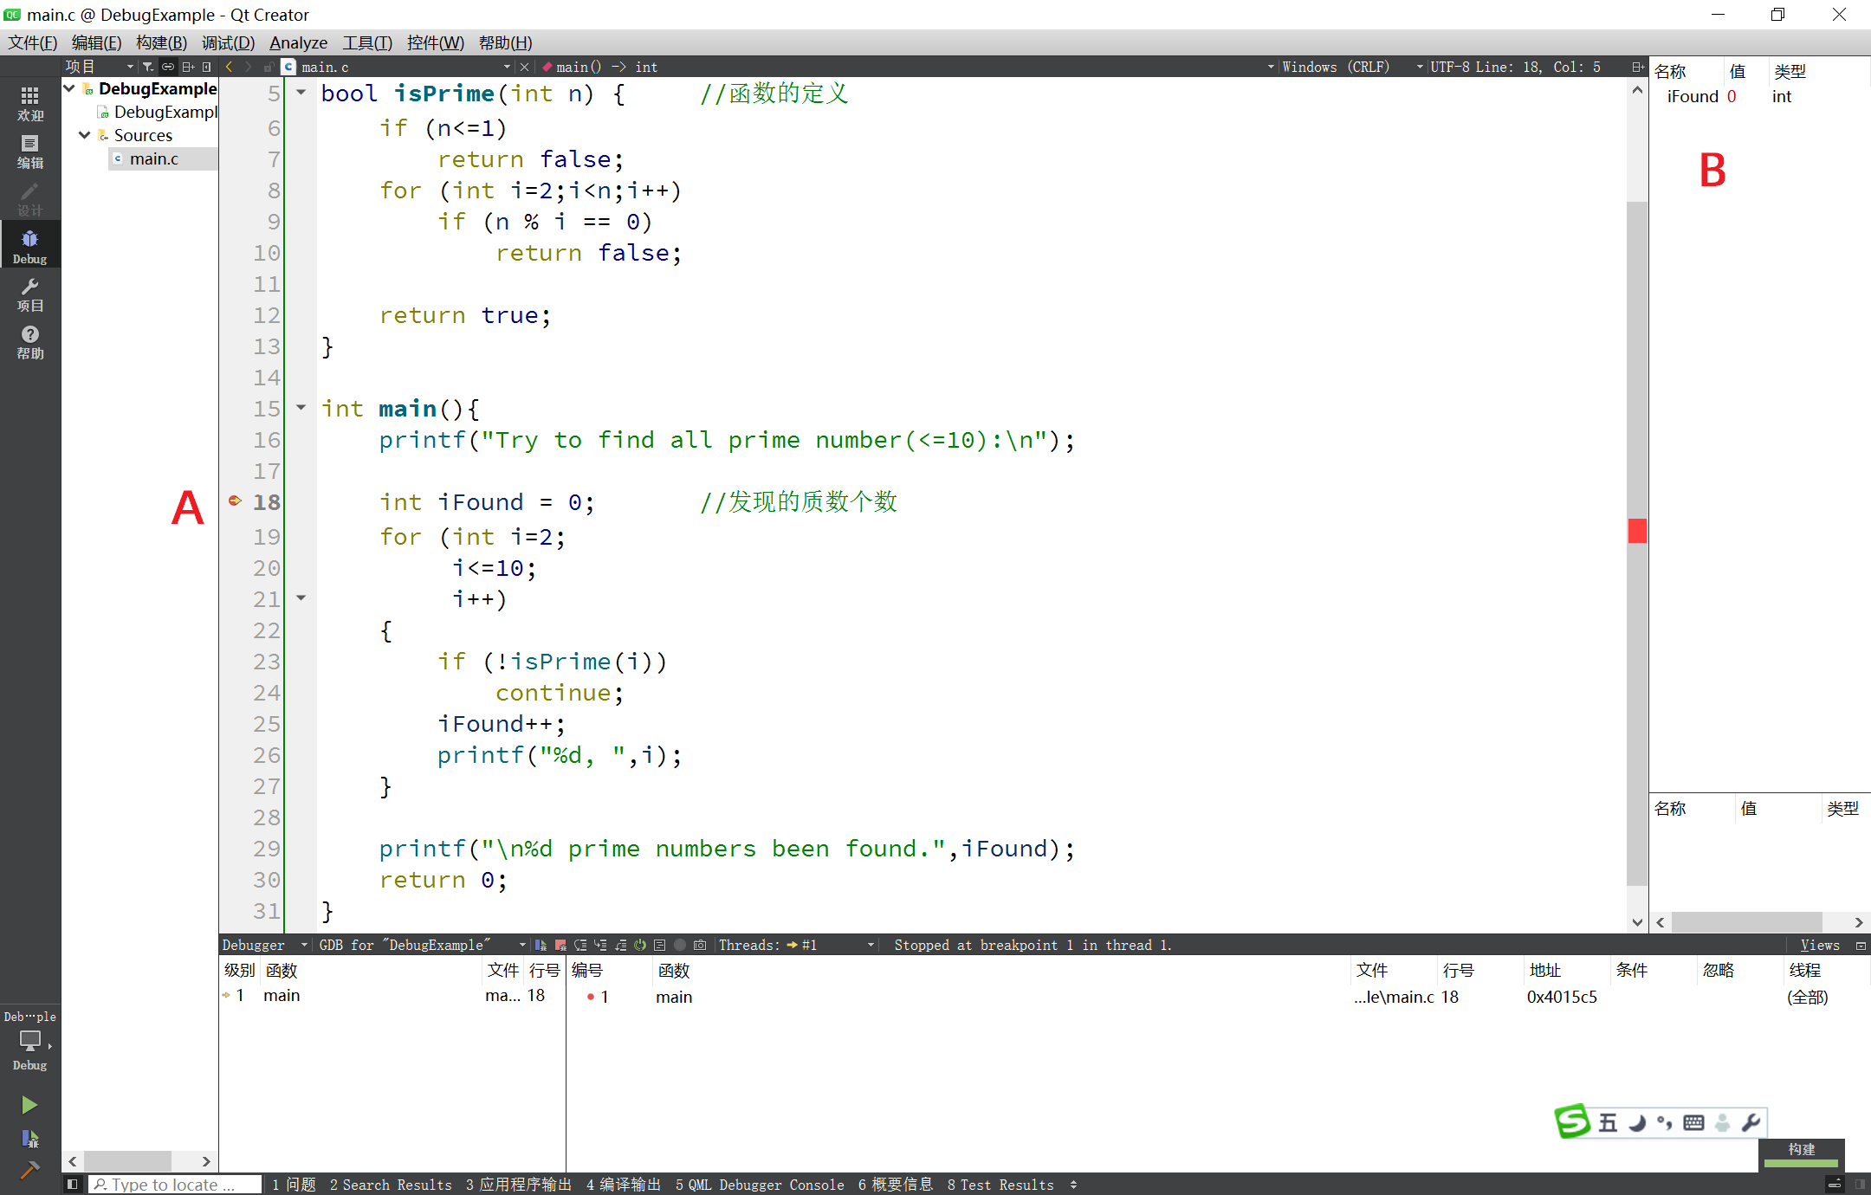Stop the debugger with red stop icon
Image resolution: width=1871 pixels, height=1195 pixels.
(x=560, y=945)
